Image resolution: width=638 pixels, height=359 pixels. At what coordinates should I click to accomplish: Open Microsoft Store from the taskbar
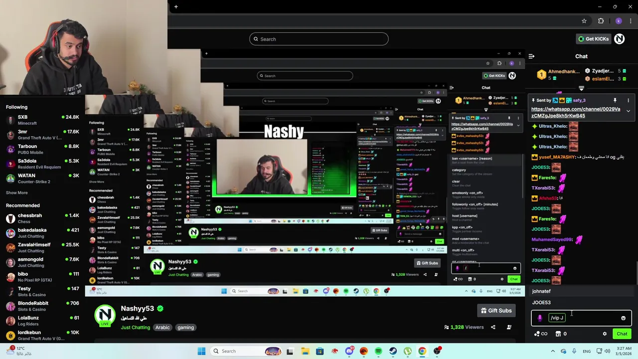[x=319, y=351]
